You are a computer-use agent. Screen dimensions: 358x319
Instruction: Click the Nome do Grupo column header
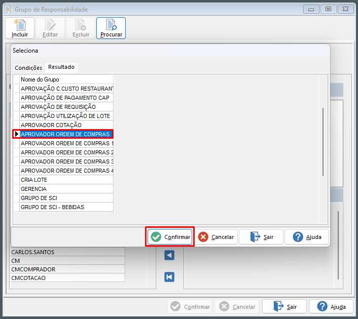(x=66, y=79)
